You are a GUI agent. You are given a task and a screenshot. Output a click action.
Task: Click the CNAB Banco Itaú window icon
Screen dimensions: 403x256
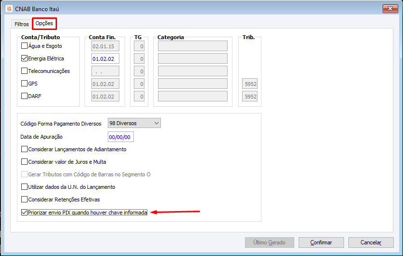point(9,9)
